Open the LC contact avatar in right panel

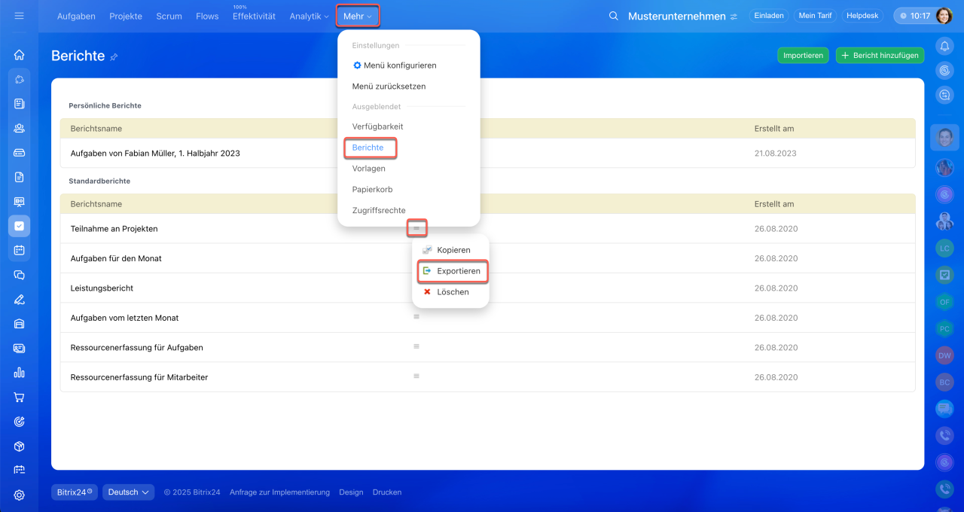click(944, 247)
